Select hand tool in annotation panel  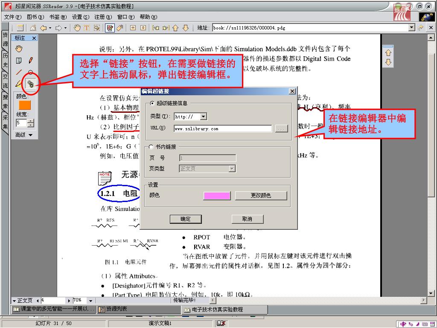tap(19, 49)
